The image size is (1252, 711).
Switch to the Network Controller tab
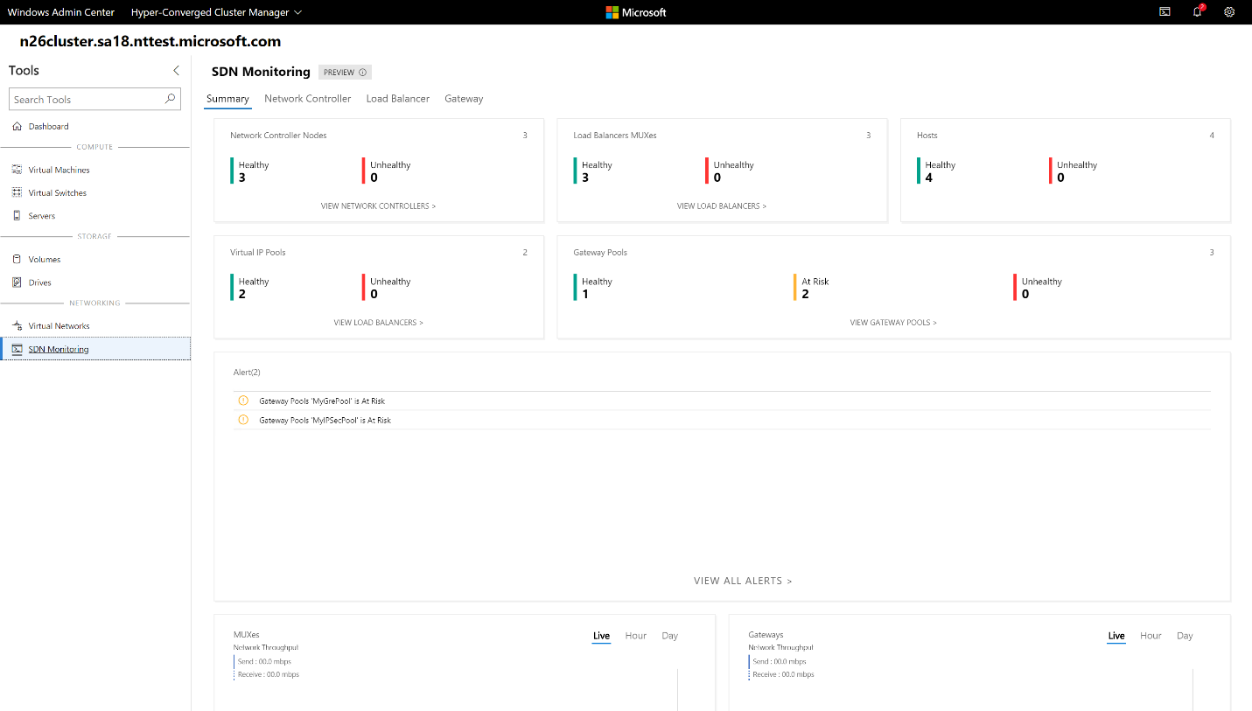[307, 99]
